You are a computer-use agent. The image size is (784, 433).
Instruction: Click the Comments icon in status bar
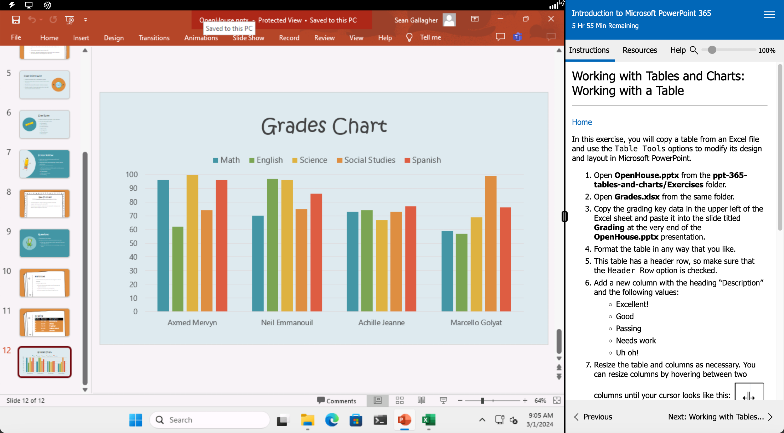click(337, 400)
